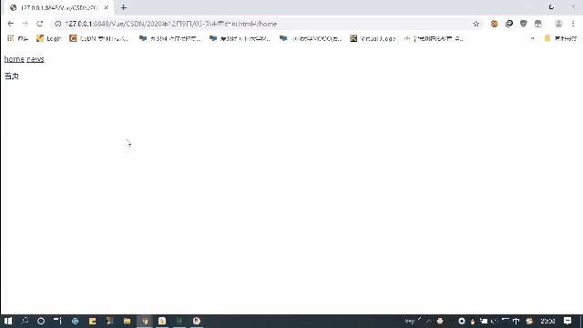Click the browser forward arrow
Screen dimensions: 583x328
point(25,24)
